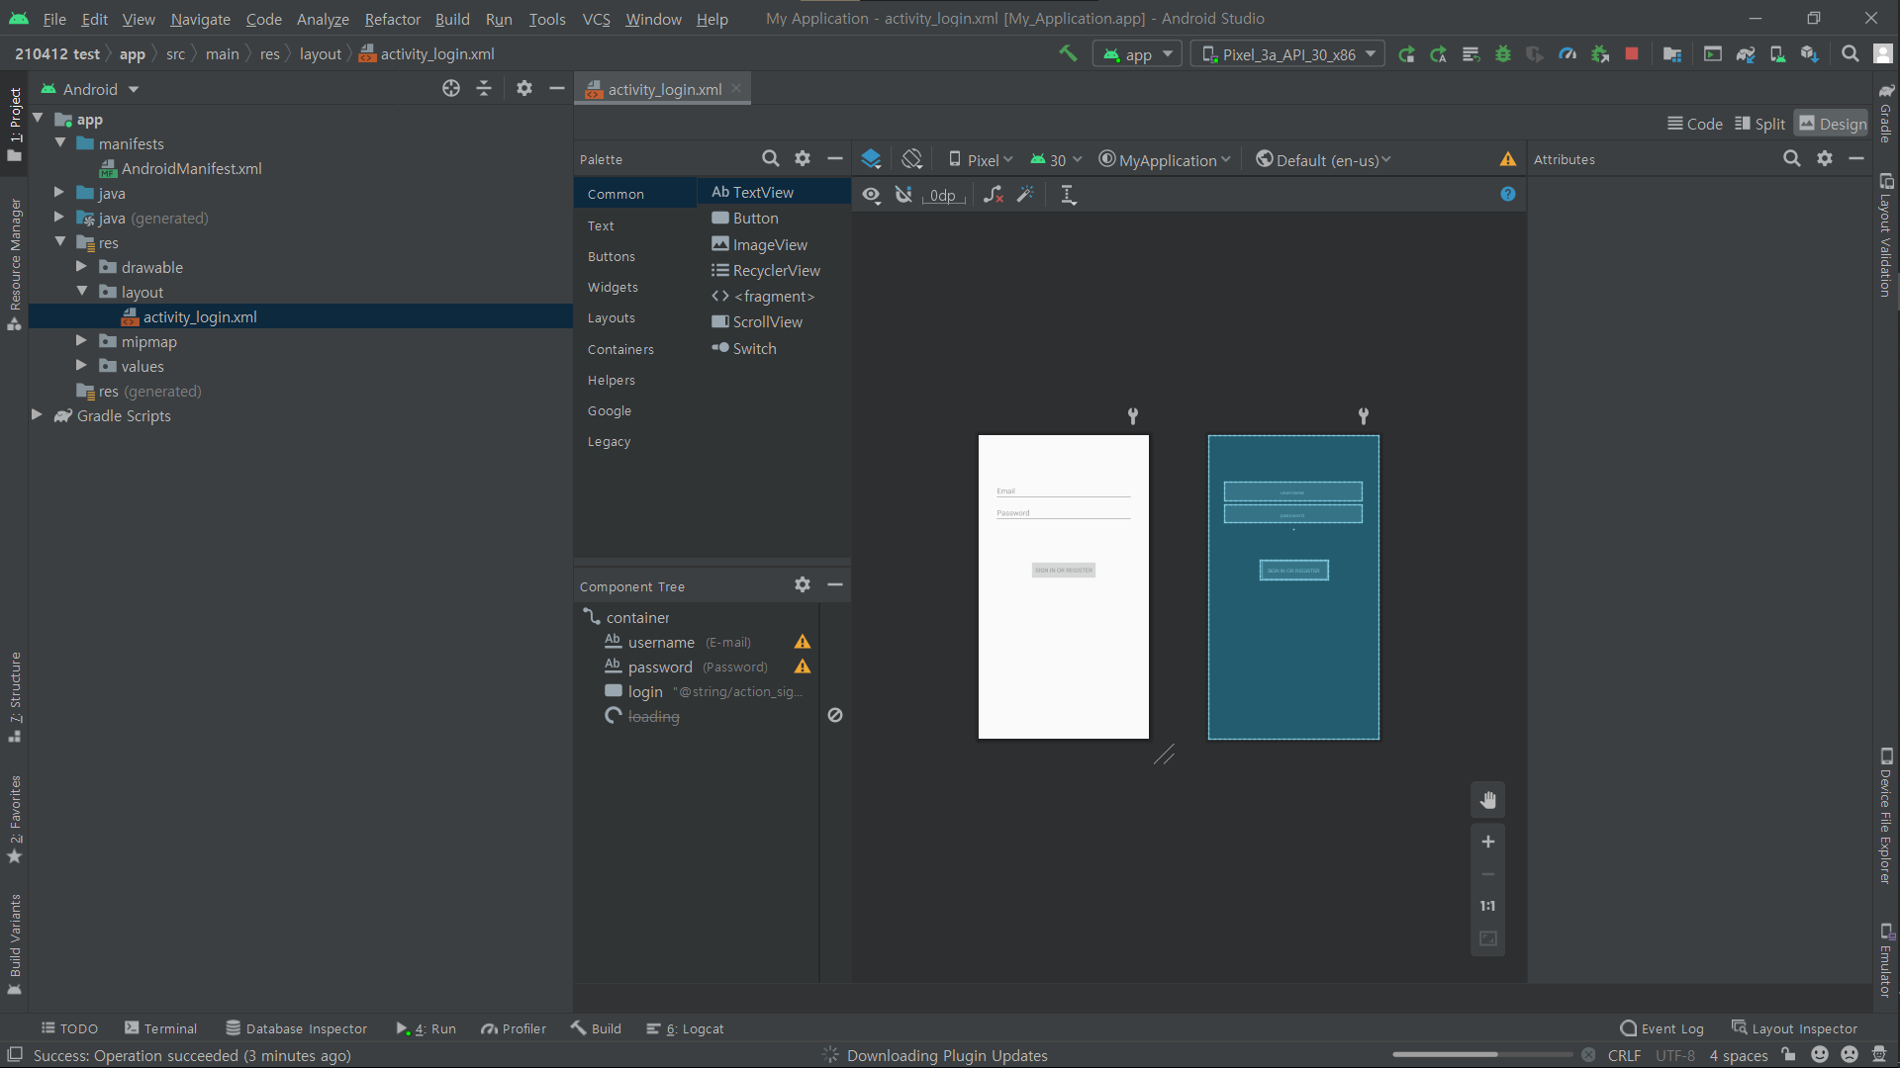Click the Make Project hammer icon

(1068, 53)
